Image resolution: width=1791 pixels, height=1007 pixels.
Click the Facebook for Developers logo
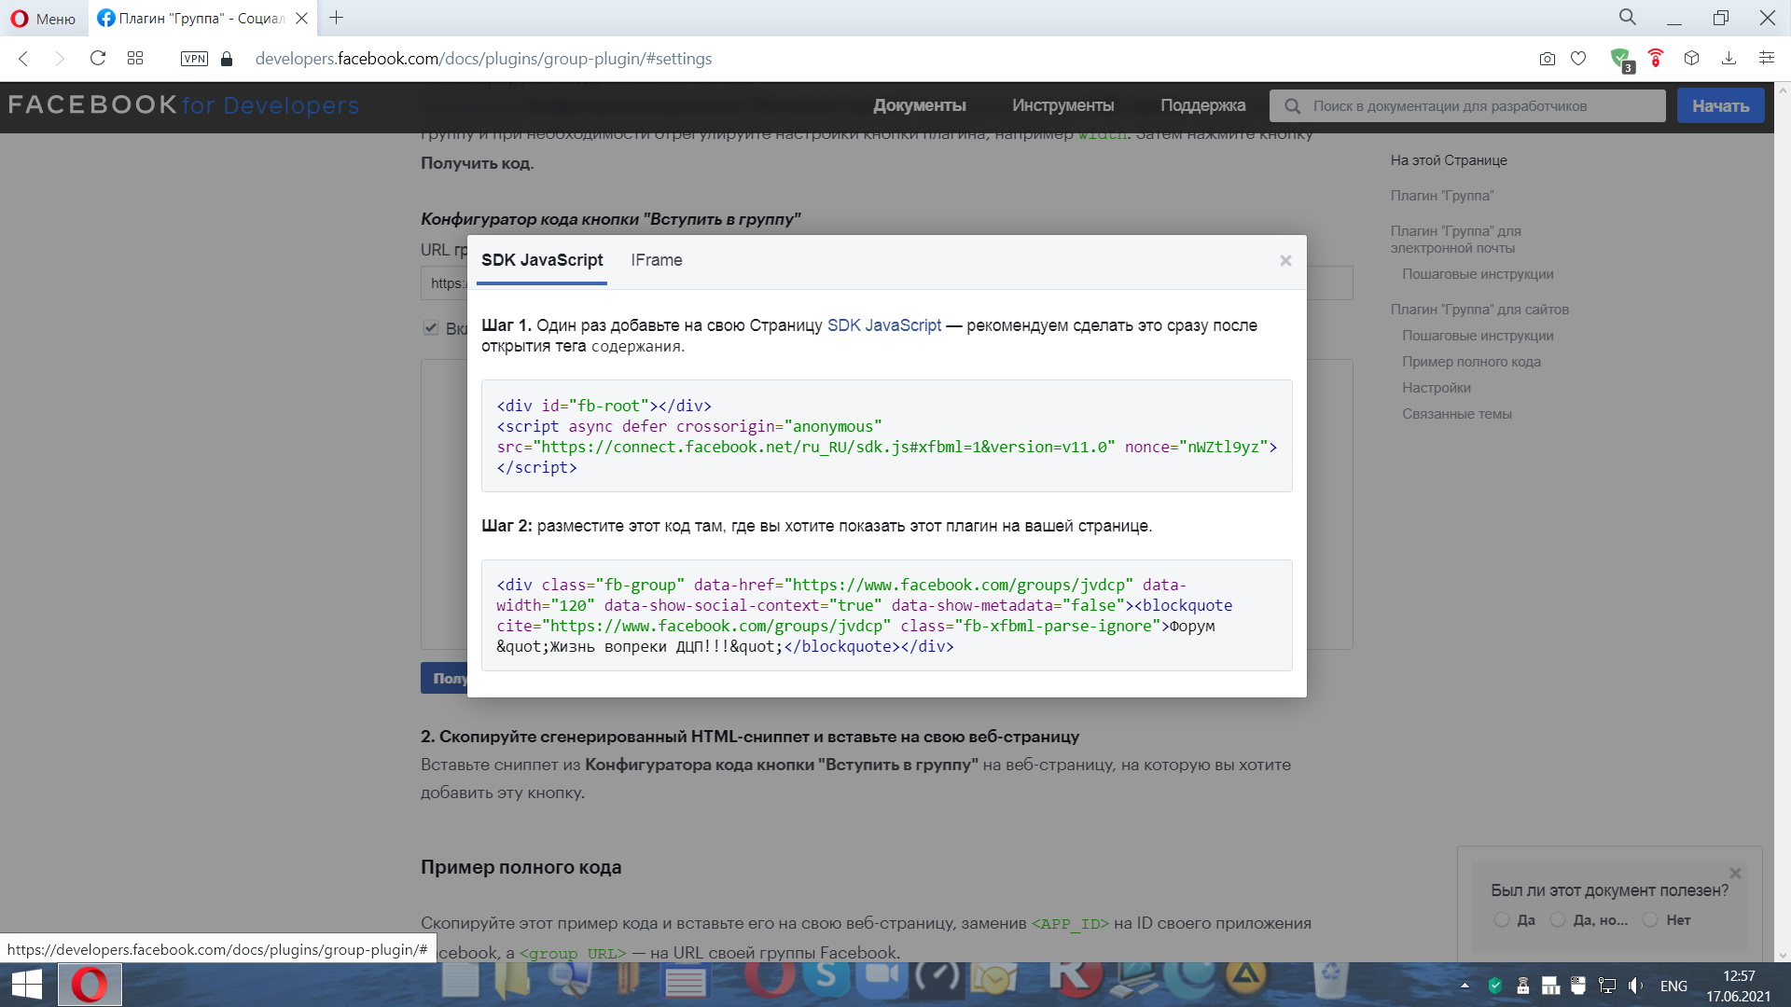[x=184, y=105]
